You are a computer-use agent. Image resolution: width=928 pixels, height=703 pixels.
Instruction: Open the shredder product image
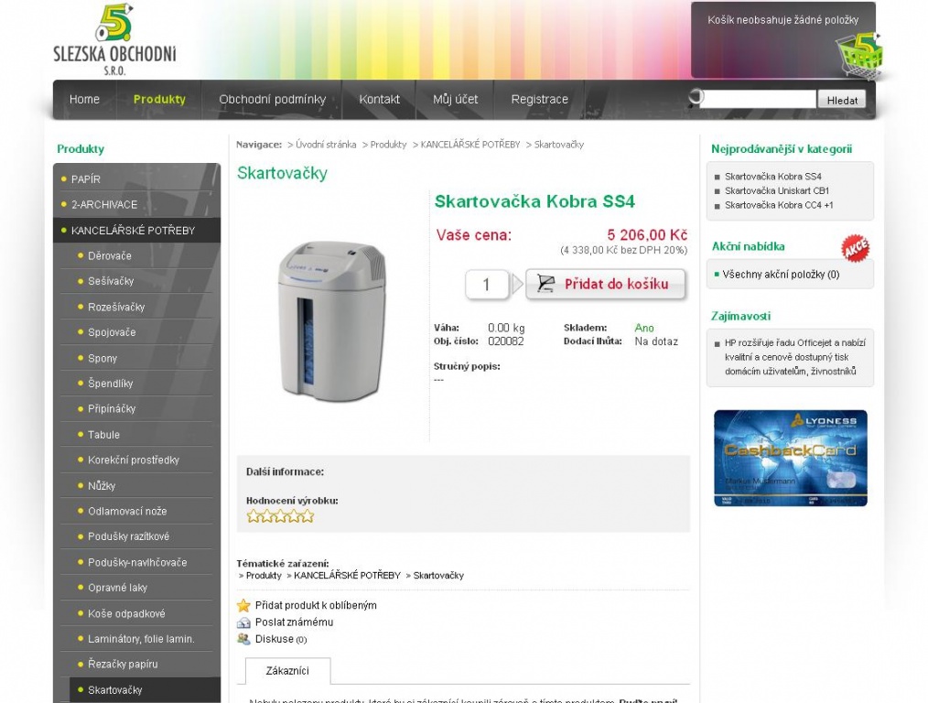332,322
